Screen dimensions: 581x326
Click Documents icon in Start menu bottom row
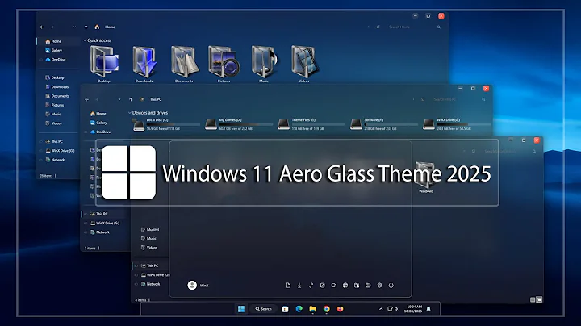pos(288,286)
